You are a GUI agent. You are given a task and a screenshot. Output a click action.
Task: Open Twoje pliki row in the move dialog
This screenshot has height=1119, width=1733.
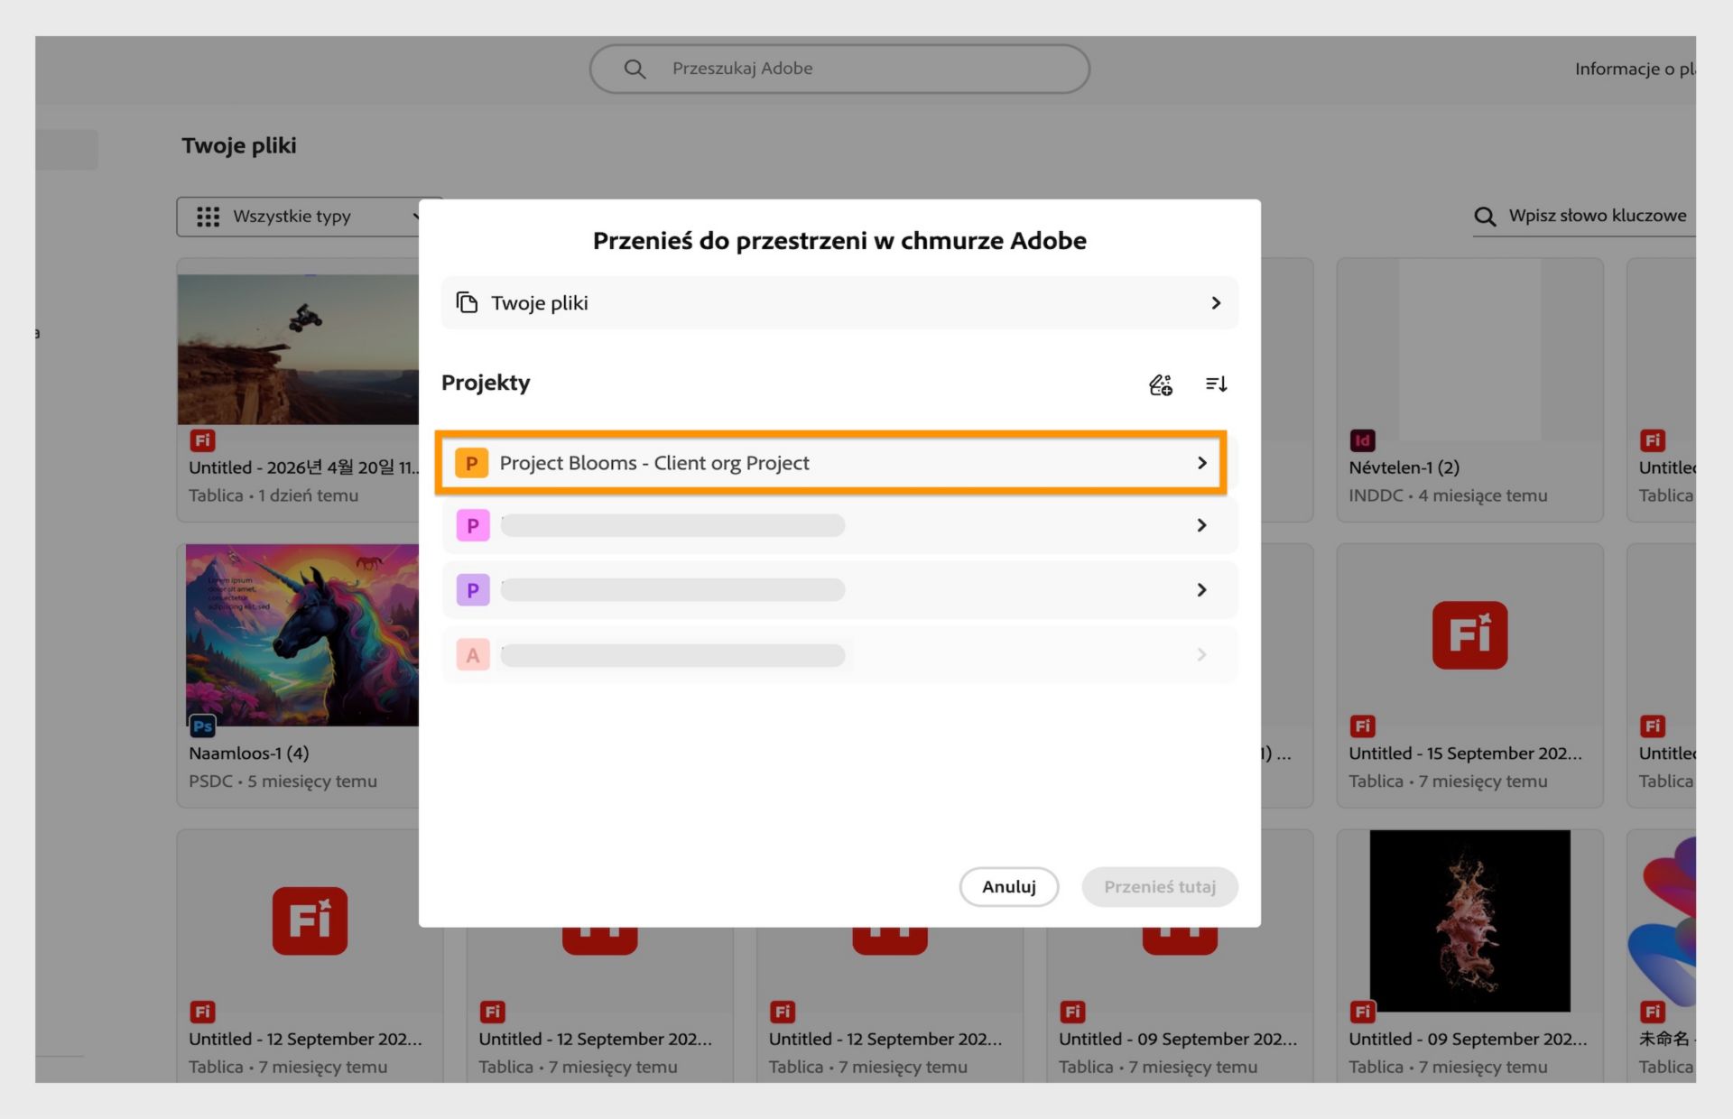coord(839,302)
